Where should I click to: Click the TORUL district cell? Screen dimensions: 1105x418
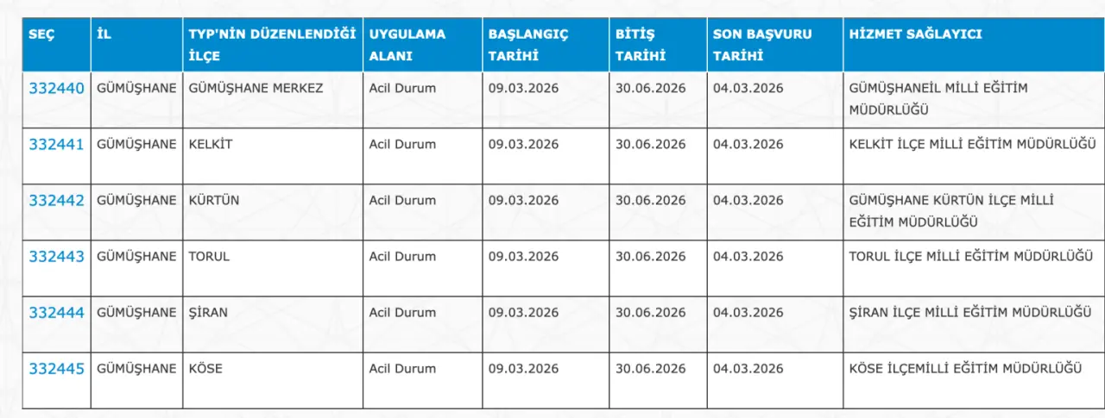tap(209, 256)
